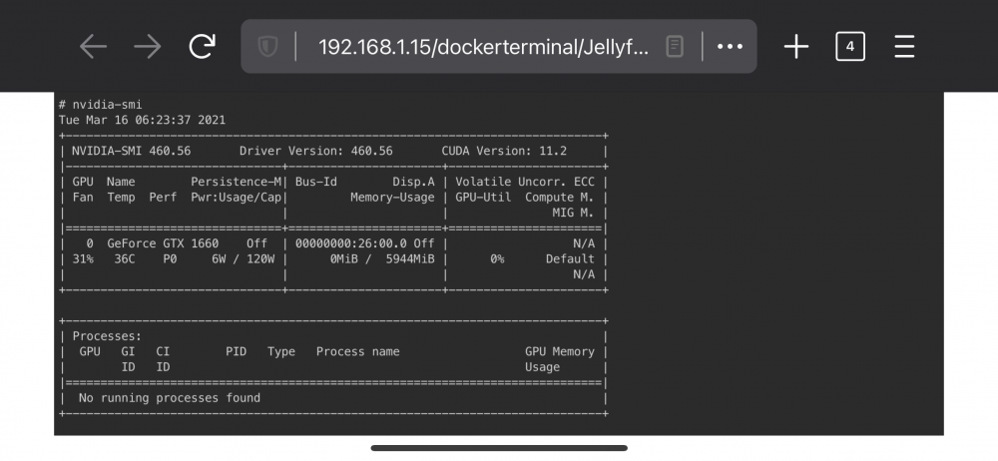Click the '36C' temperature value
The height and width of the screenshot is (461, 998).
coord(124,259)
